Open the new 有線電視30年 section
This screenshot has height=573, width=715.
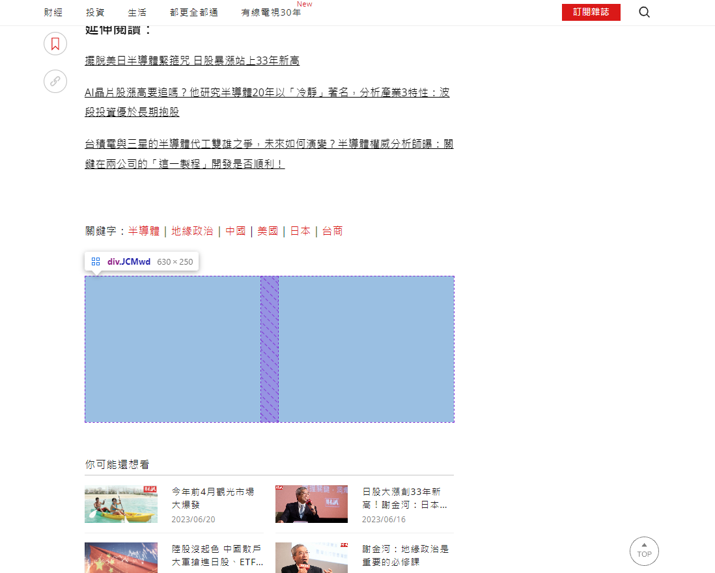[271, 12]
